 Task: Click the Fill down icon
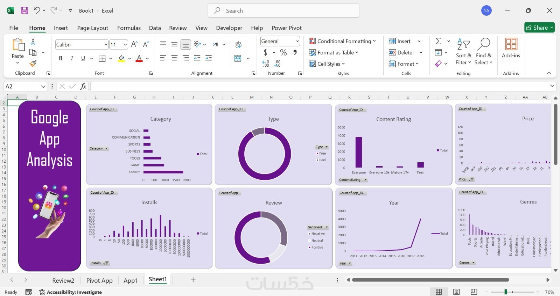(438, 52)
